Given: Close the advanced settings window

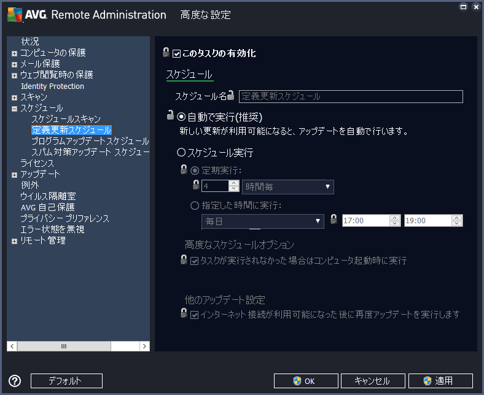Looking at the screenshot, I should pos(476,7).
